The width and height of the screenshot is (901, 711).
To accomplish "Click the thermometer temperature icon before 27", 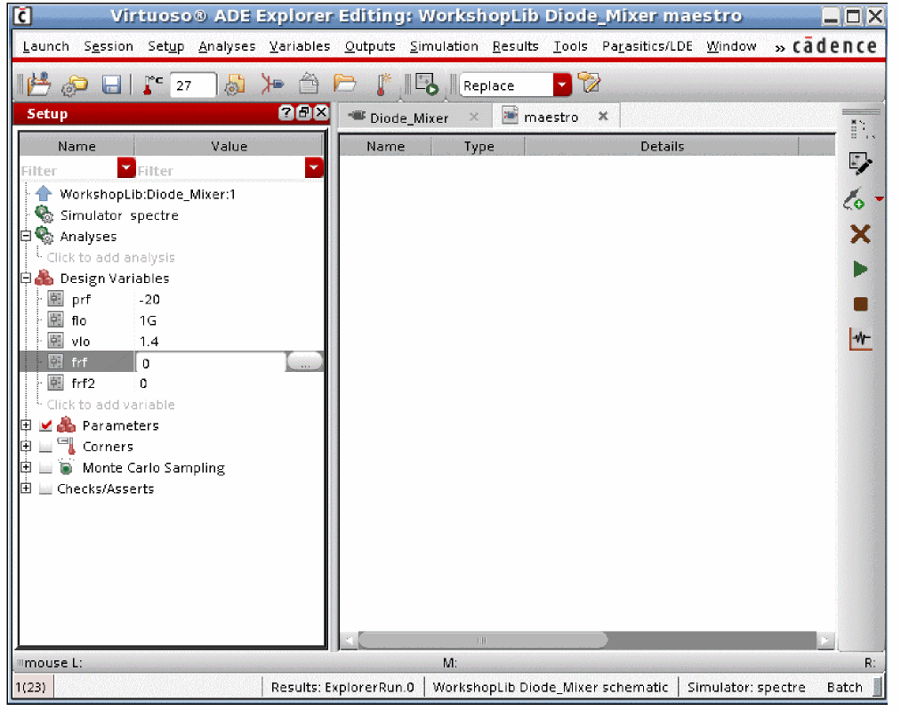I will tap(152, 85).
